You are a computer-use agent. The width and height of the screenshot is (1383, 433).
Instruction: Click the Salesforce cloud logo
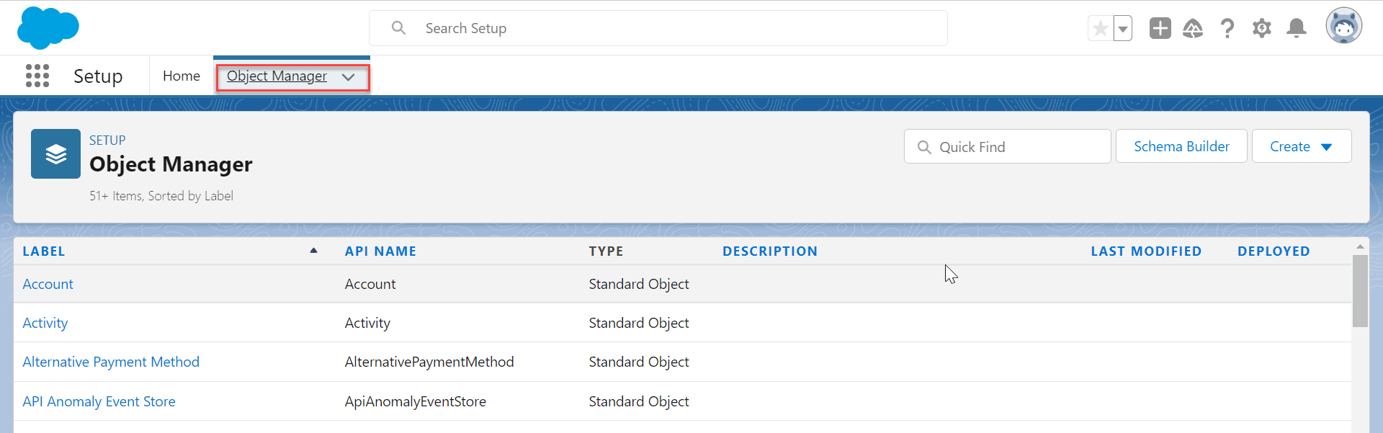[48, 28]
